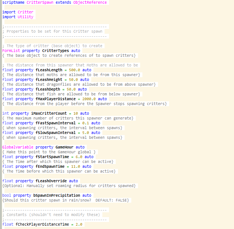Select the 'bSpawnInPrecipitation' property name

tap(57, 195)
